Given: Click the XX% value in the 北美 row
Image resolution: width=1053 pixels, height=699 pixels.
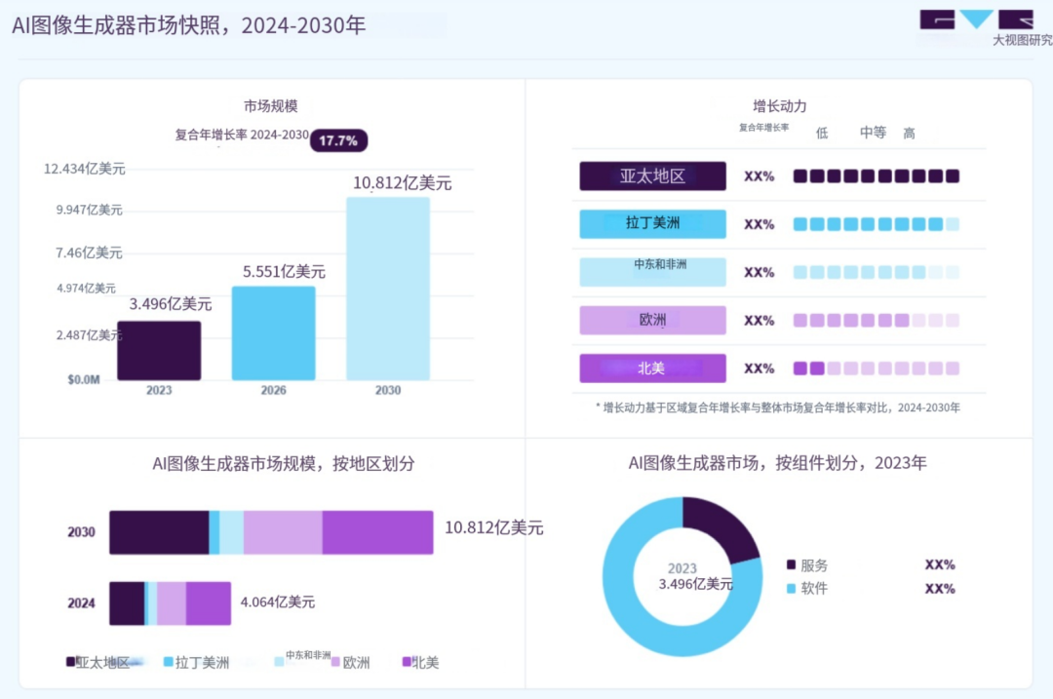Looking at the screenshot, I should click(759, 369).
